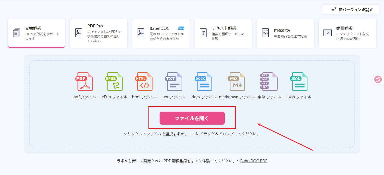This screenshot has width=384, height=175.
Task: Click the 新バージョンを試す button
Action: click(x=351, y=9)
